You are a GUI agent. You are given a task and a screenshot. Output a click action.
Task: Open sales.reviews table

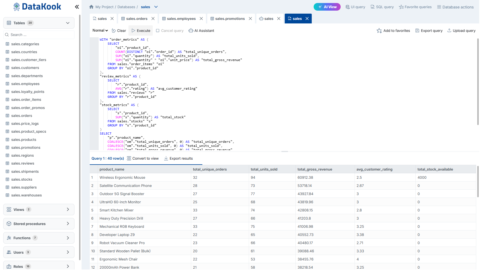[x=23, y=163]
